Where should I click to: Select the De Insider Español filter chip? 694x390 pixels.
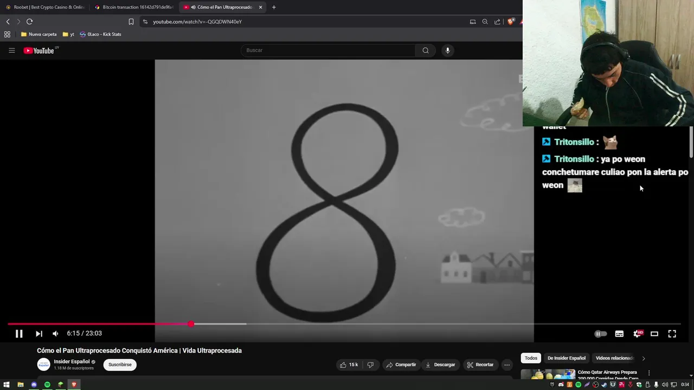(566, 358)
